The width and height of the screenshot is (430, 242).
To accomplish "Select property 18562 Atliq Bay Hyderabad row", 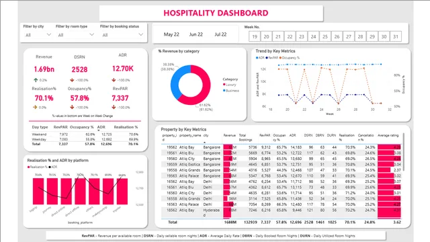I will click(282, 212).
